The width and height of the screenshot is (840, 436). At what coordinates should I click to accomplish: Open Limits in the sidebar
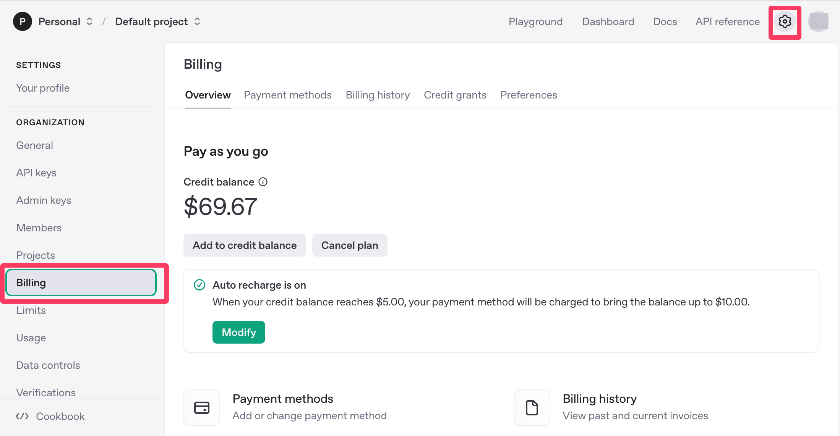(x=31, y=310)
